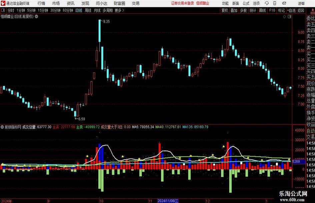Click the 多股 toolbar button
Screen dimensions: 315x203
click(243, 10)
